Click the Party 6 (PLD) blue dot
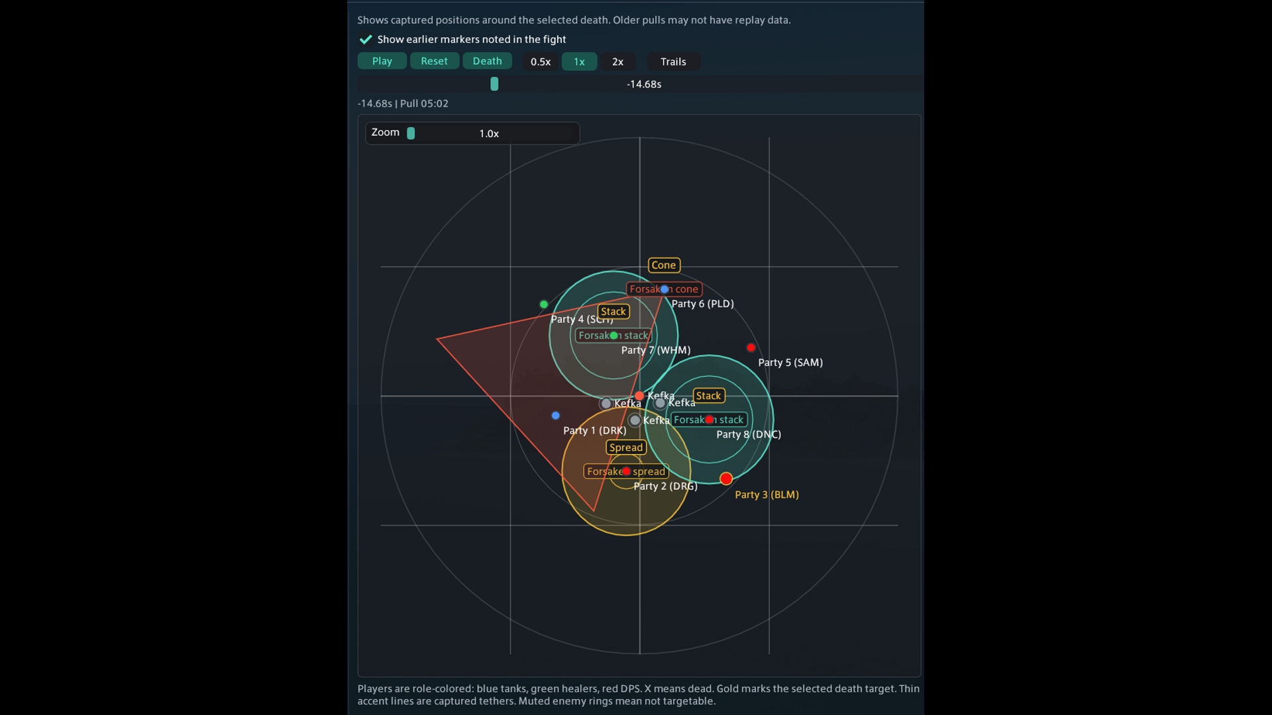Image resolution: width=1272 pixels, height=715 pixels. point(664,289)
